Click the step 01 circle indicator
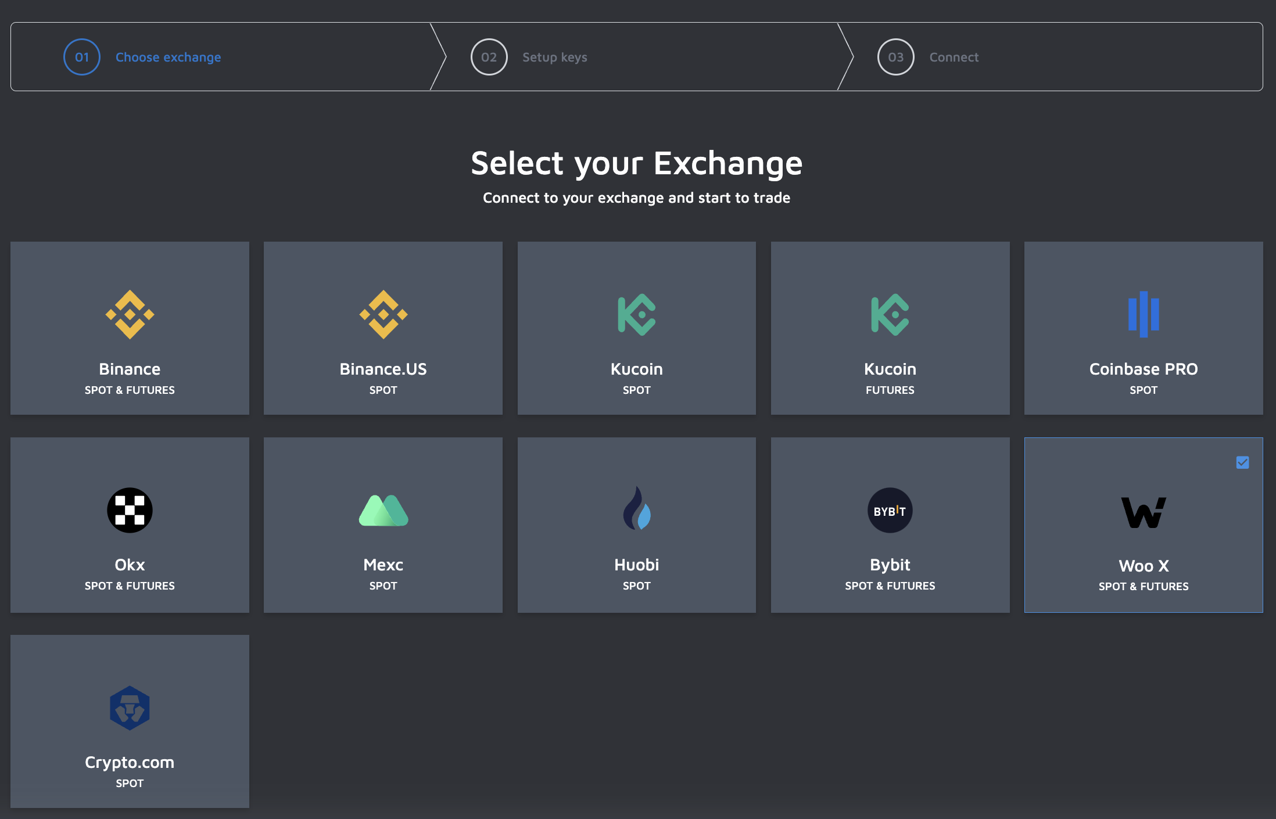 point(81,56)
